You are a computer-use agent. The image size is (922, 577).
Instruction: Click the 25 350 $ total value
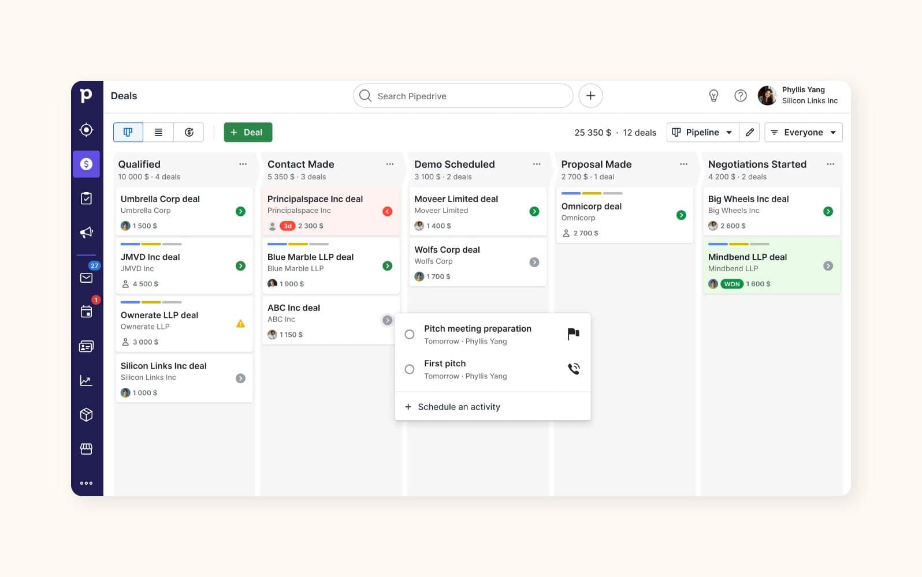tap(592, 133)
